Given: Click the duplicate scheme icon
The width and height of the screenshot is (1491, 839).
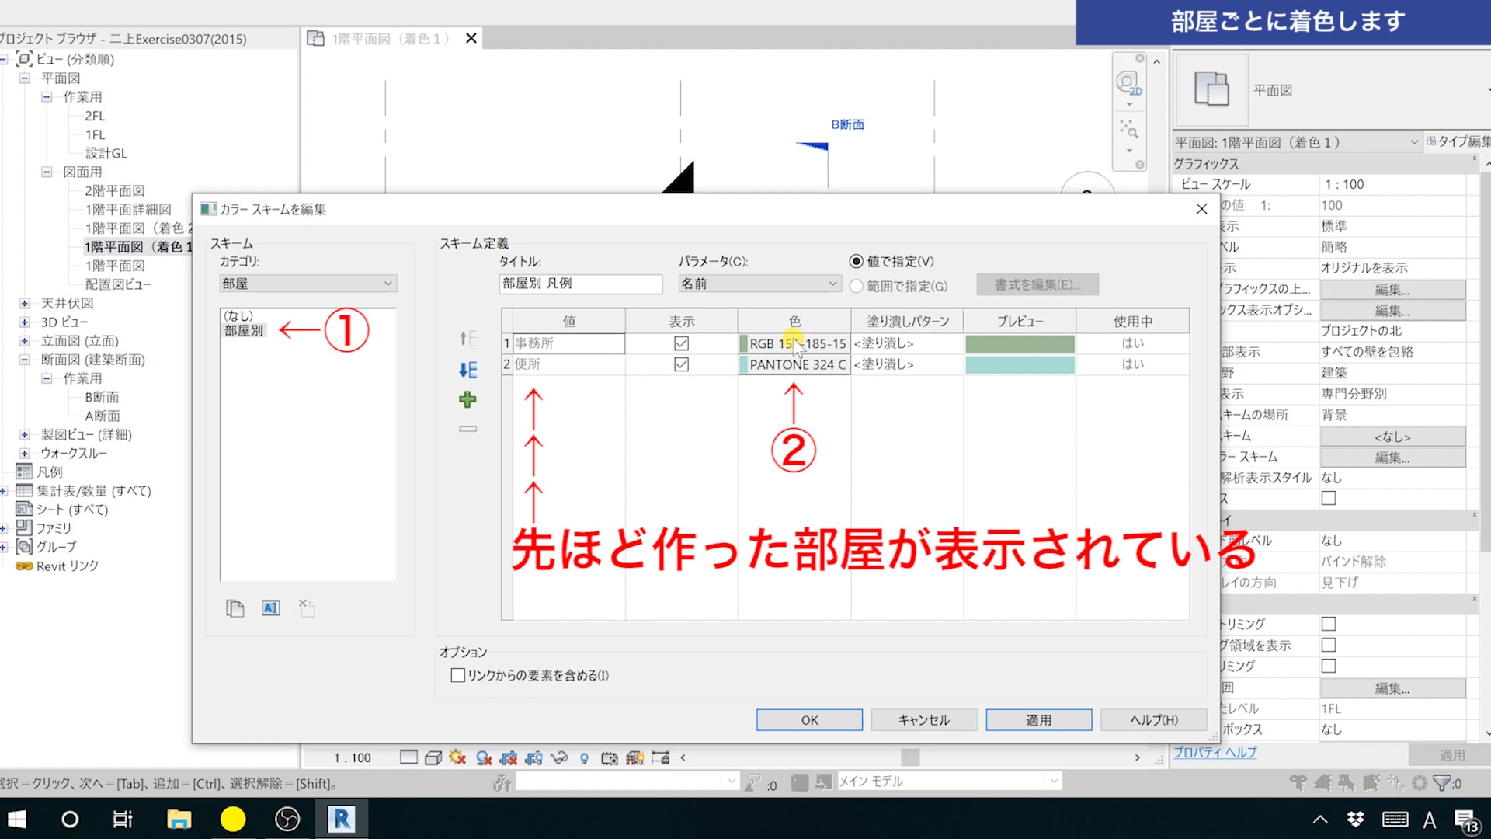Looking at the screenshot, I should pyautogui.click(x=235, y=608).
